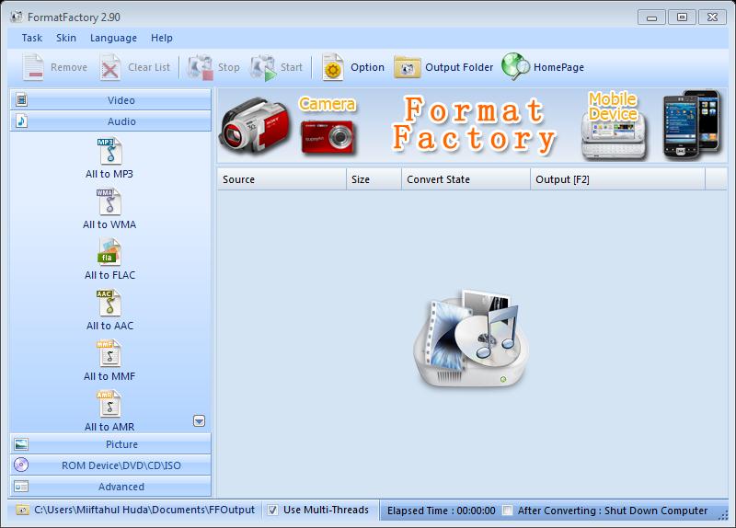Select the All to AAC icon

pyautogui.click(x=109, y=303)
